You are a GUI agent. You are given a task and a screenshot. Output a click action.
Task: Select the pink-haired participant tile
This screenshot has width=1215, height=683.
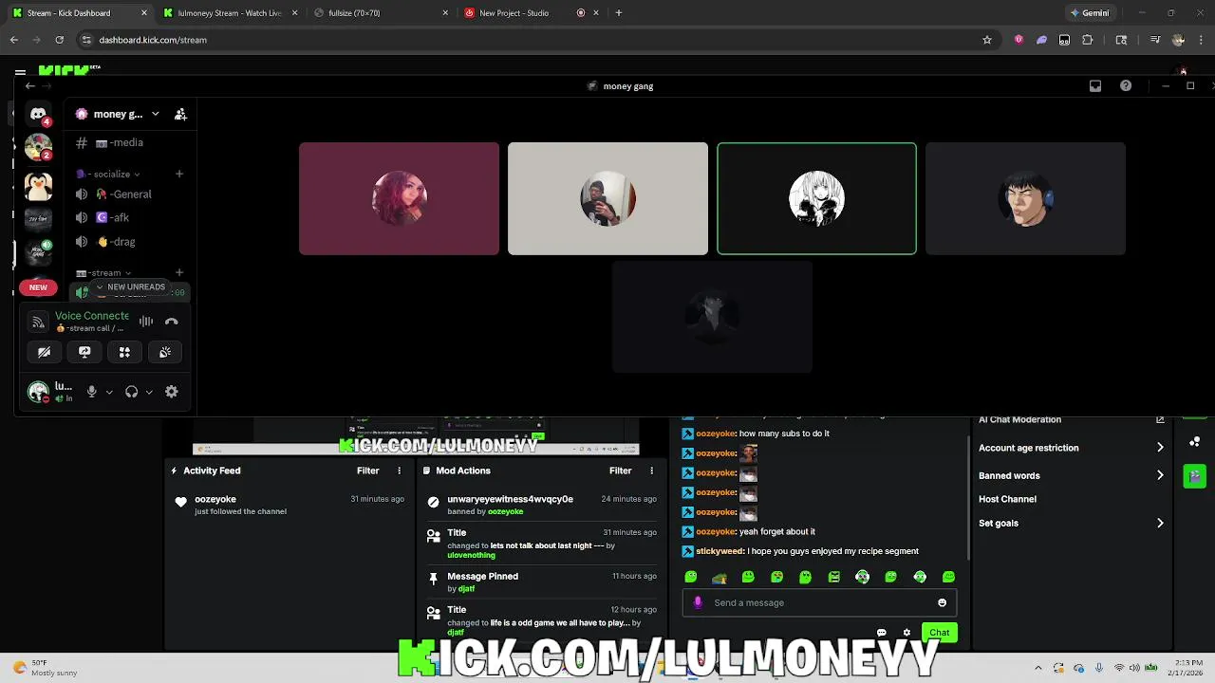pos(399,199)
